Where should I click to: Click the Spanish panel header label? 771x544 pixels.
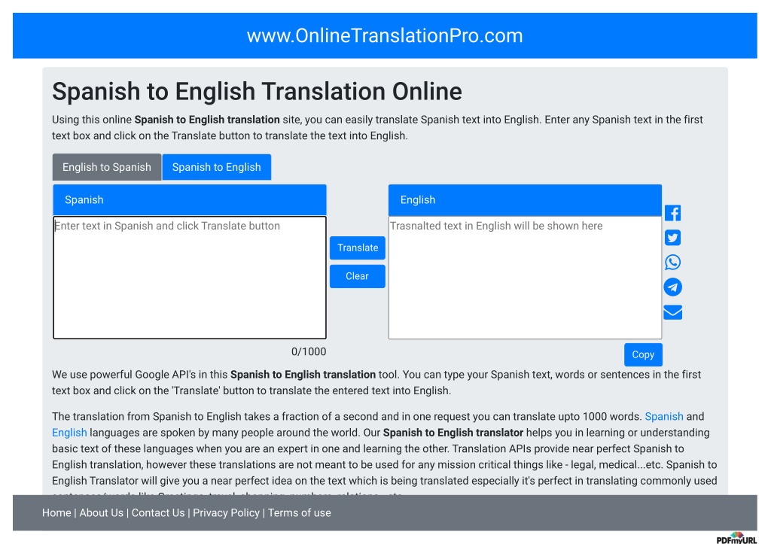click(84, 200)
